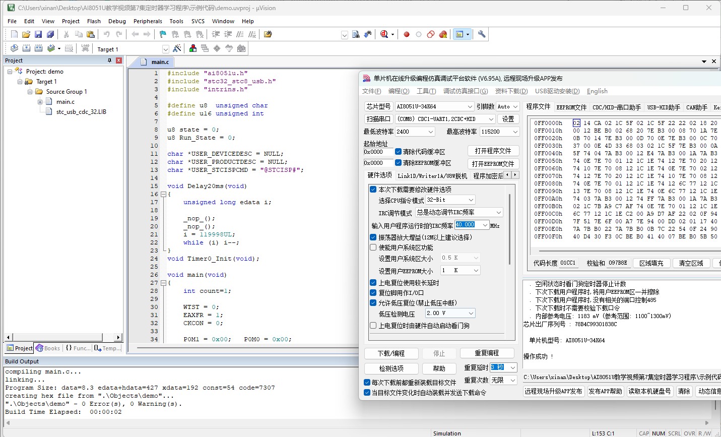Image resolution: width=721 pixels, height=437 pixels.
Task: Save the current file with the floppy icon
Action: pyautogui.click(x=38, y=34)
